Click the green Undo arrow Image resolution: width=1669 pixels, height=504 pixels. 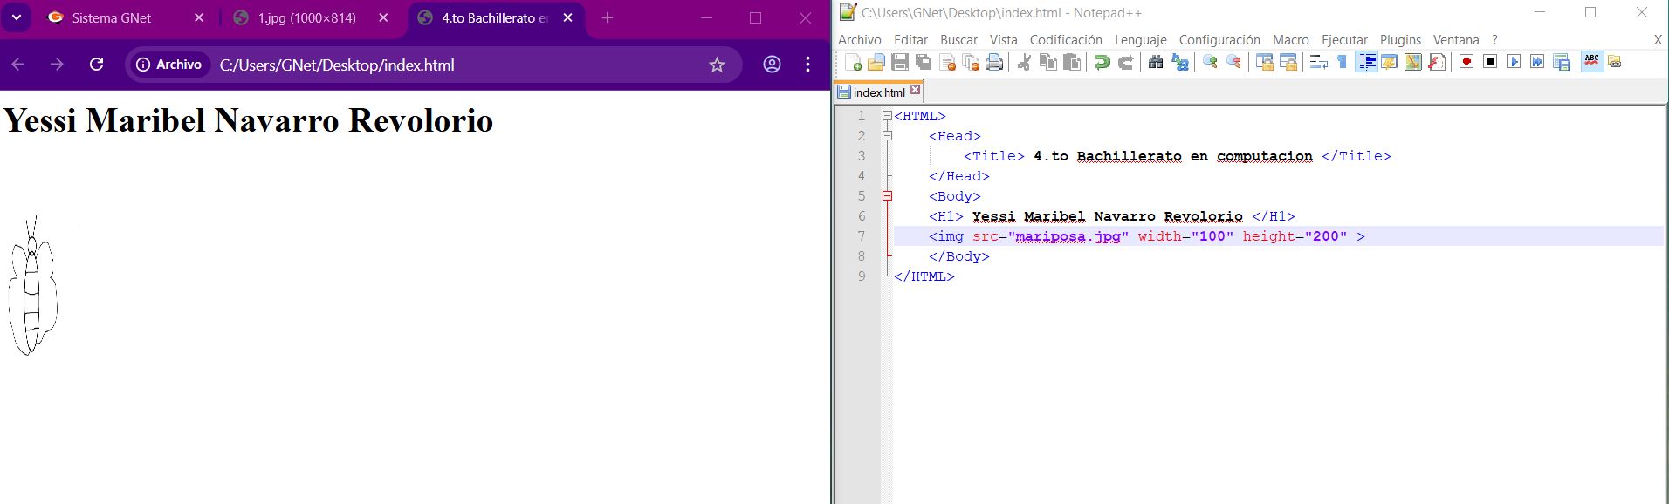pyautogui.click(x=1102, y=62)
